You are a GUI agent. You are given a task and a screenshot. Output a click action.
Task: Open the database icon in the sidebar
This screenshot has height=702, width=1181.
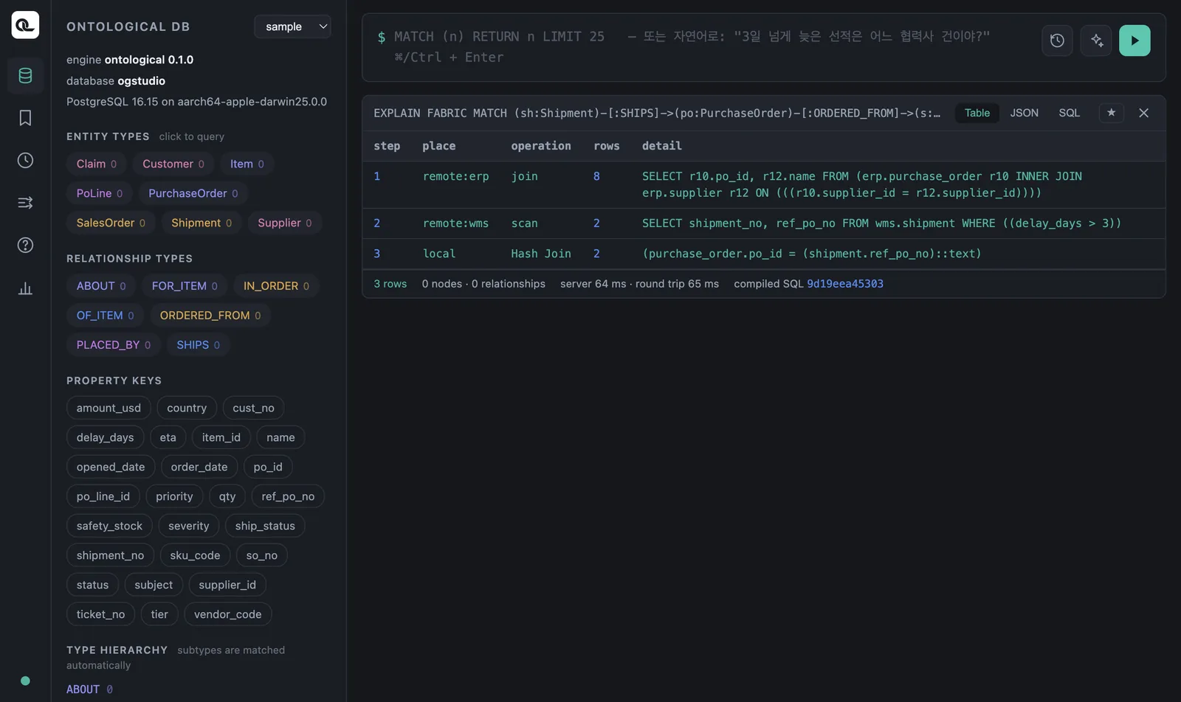25,75
